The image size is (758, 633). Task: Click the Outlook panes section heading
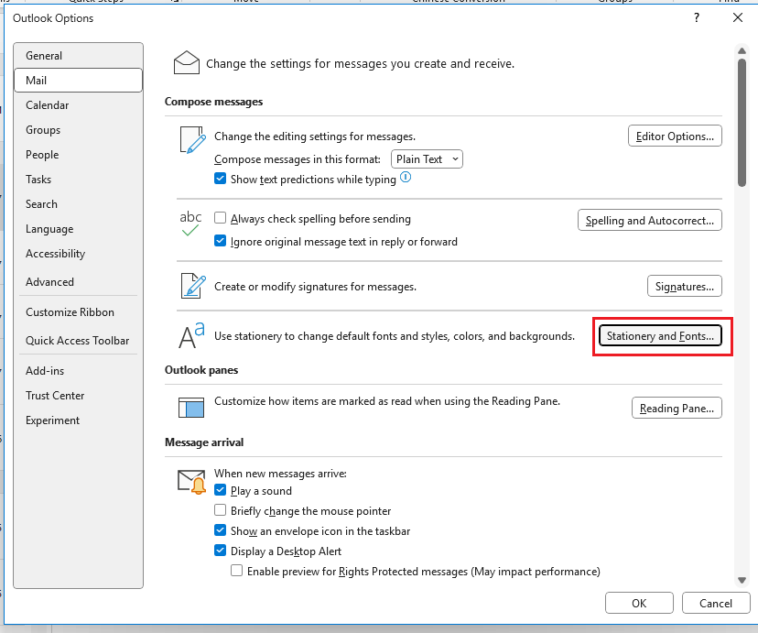(201, 370)
